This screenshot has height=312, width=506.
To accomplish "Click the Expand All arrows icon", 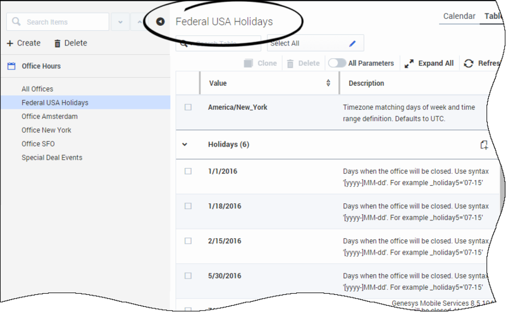I will coord(409,63).
